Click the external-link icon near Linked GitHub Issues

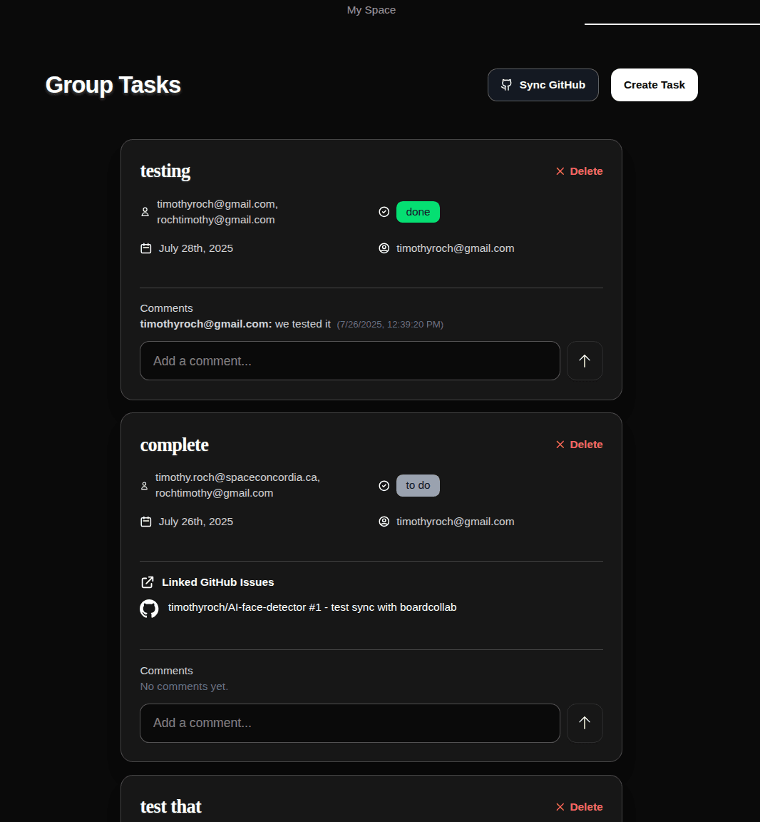148,582
